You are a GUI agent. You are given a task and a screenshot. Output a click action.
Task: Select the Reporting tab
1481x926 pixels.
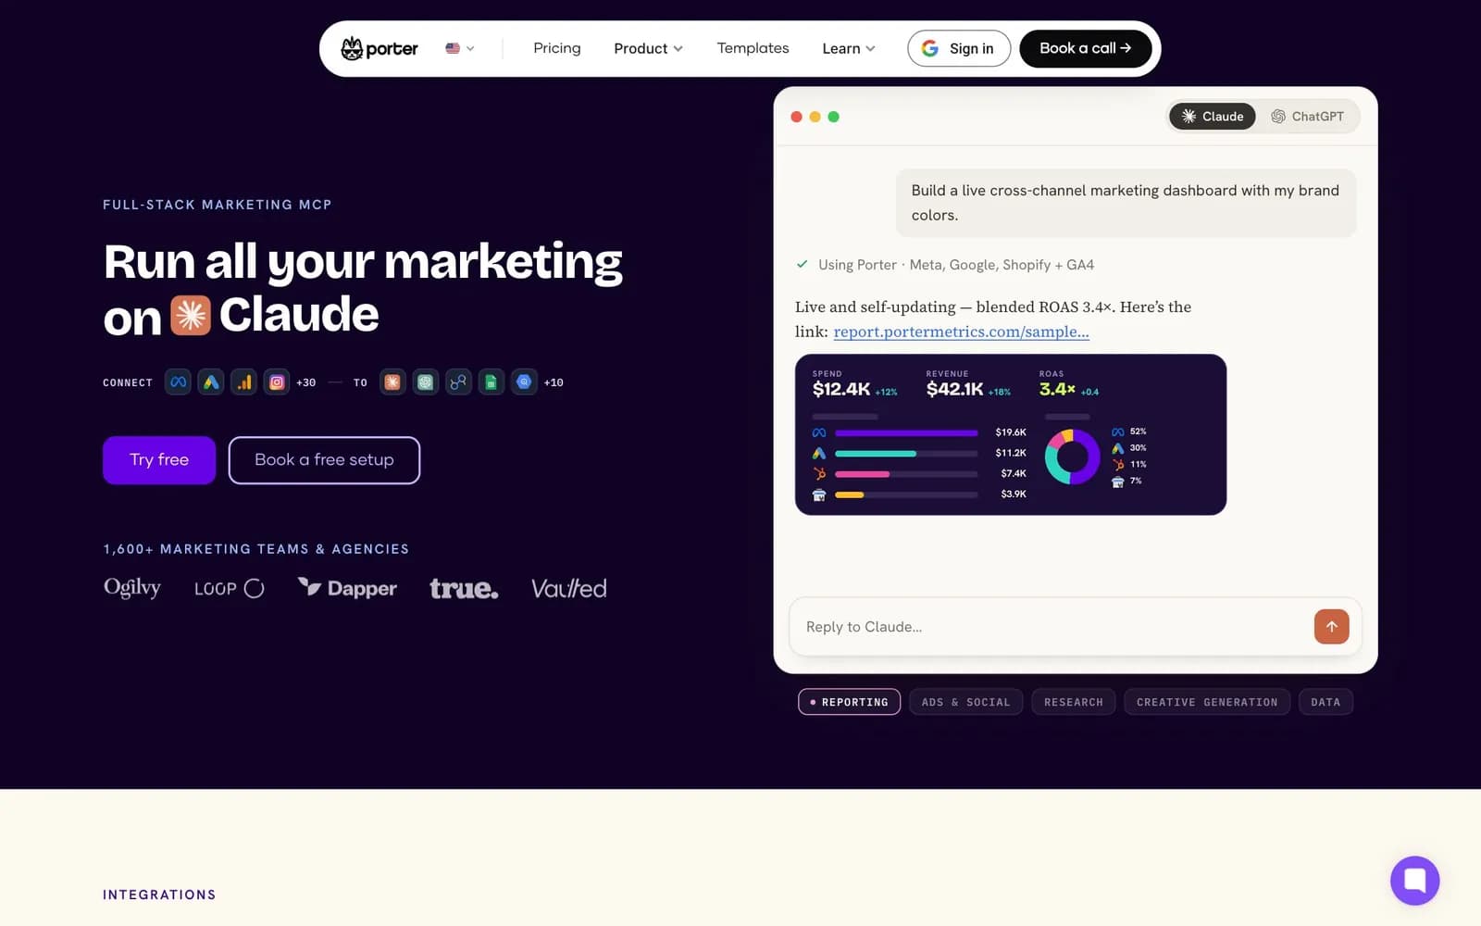(x=849, y=702)
